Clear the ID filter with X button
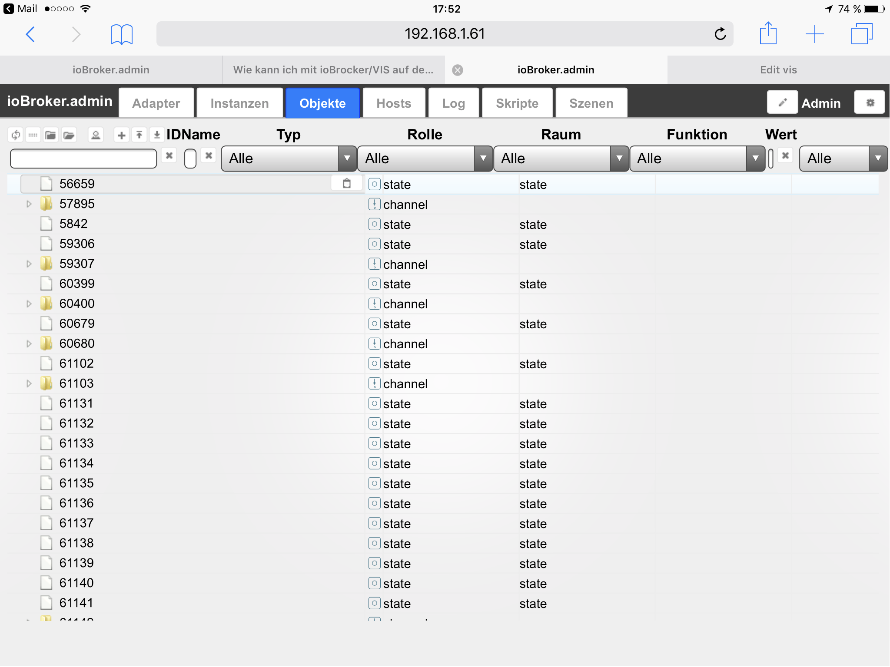Screen dimensions: 890x667 click(169, 155)
